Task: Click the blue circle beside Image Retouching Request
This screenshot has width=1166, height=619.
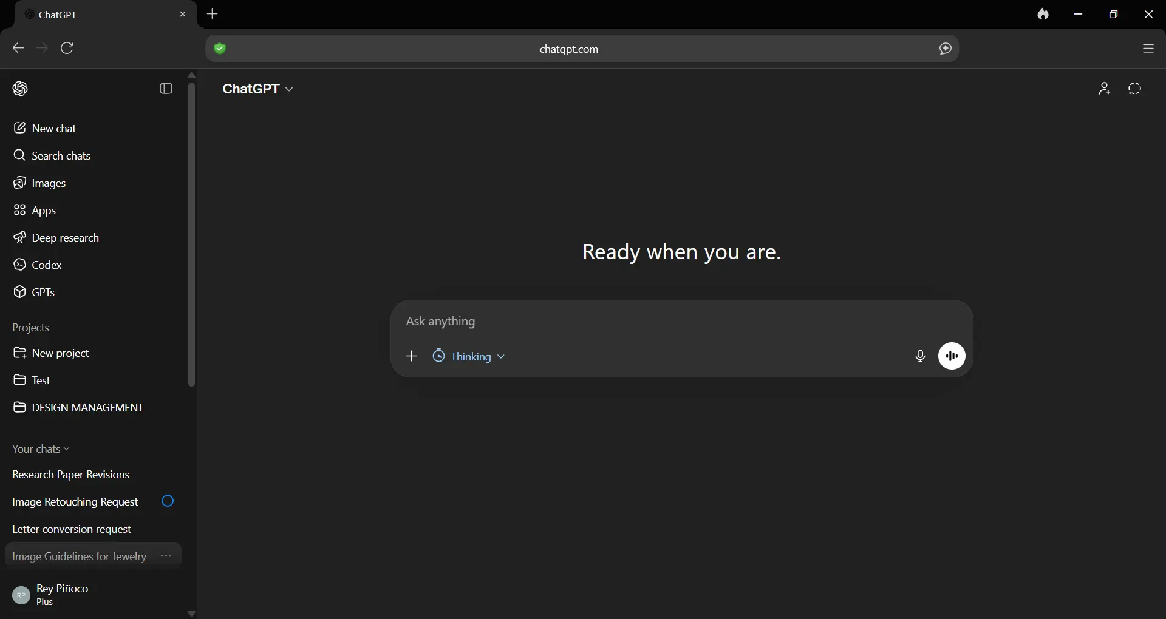Action: (168, 501)
